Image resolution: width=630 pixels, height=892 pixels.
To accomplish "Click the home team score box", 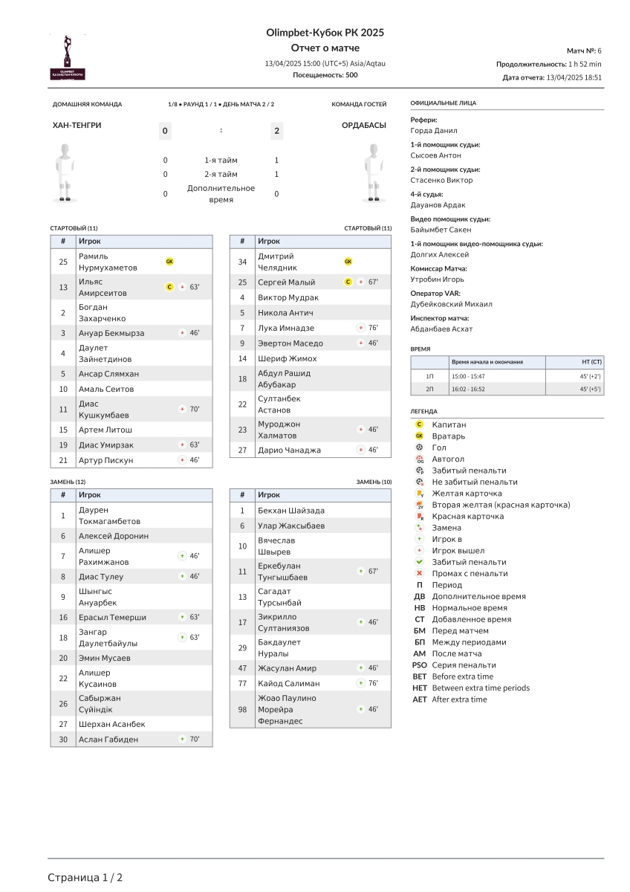I will coord(165,132).
